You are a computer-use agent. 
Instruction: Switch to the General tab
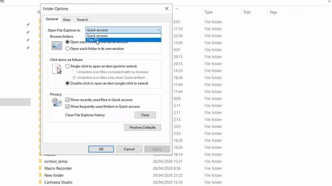[52, 19]
